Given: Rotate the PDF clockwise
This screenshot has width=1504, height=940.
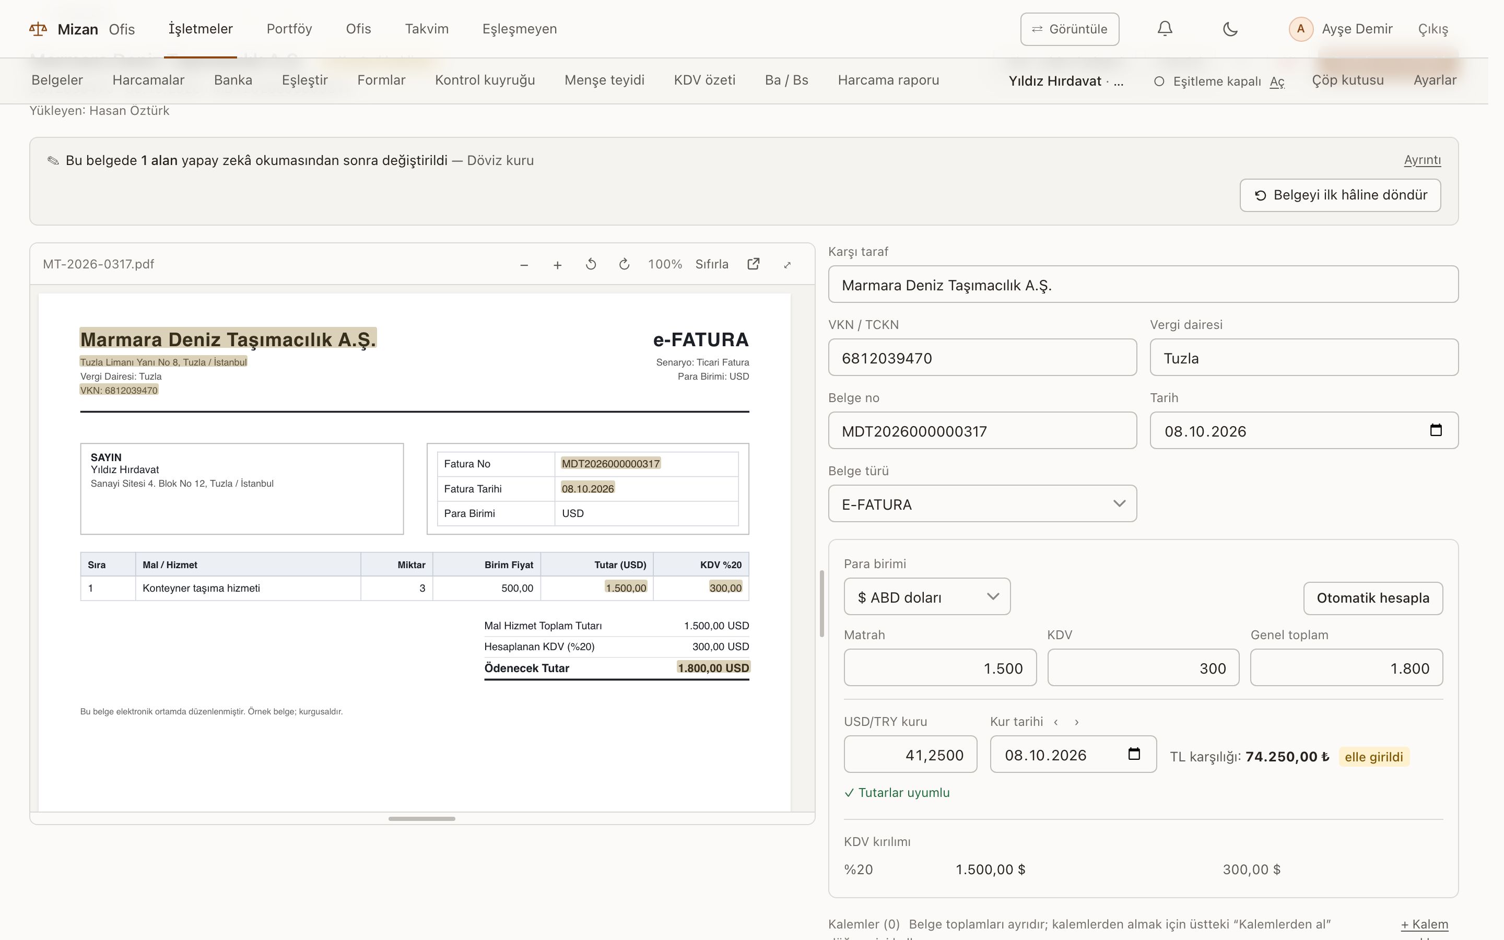Looking at the screenshot, I should tap(625, 265).
